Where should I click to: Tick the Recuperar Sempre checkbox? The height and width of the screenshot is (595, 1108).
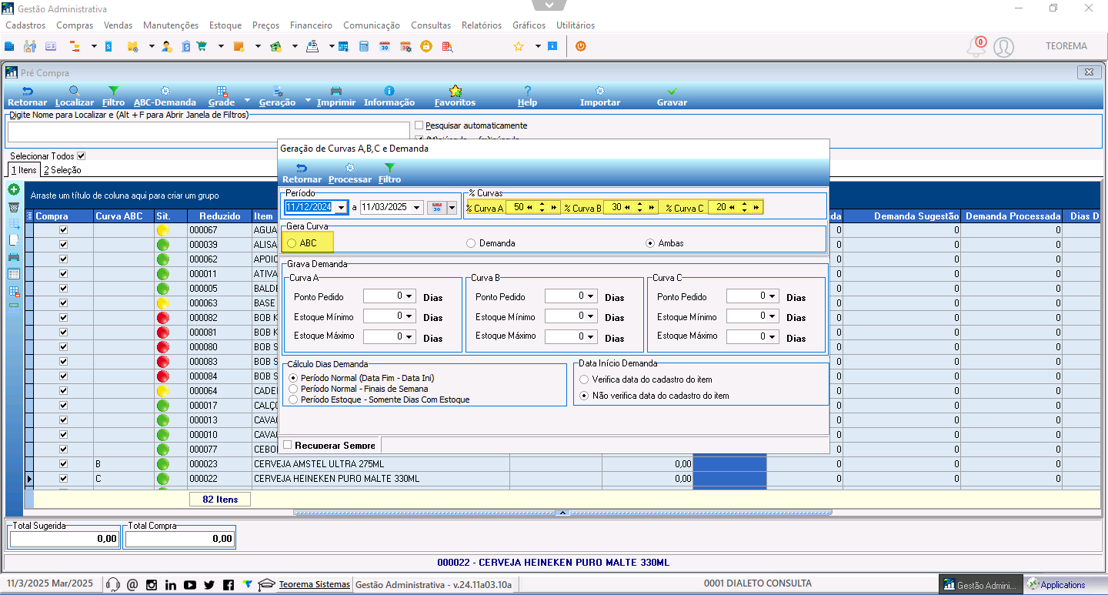click(x=288, y=445)
